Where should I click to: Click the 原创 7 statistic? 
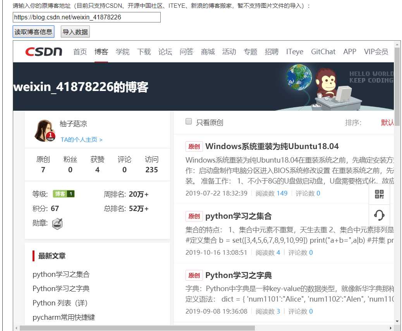(43, 165)
